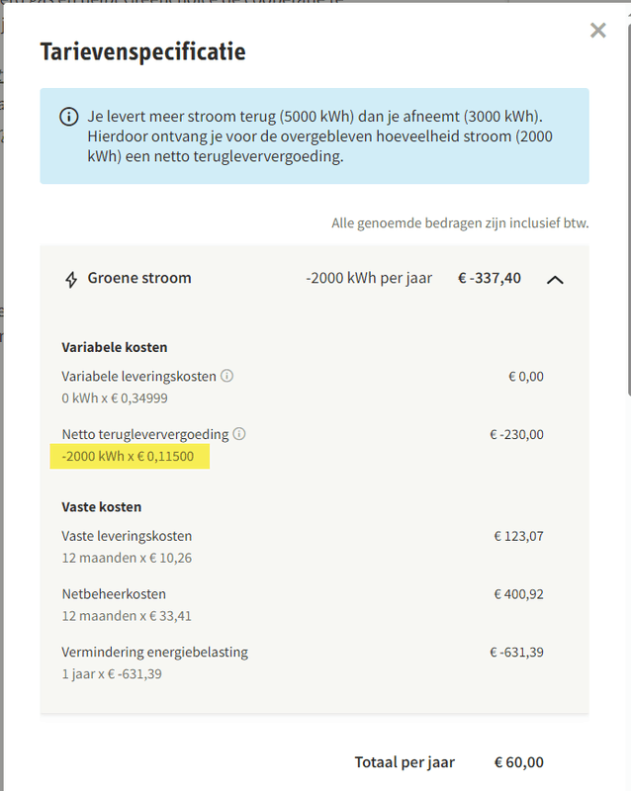This screenshot has height=791, width=631.
Task: Open info tooltip for Netto terugleververgoeding
Action: pos(239,434)
